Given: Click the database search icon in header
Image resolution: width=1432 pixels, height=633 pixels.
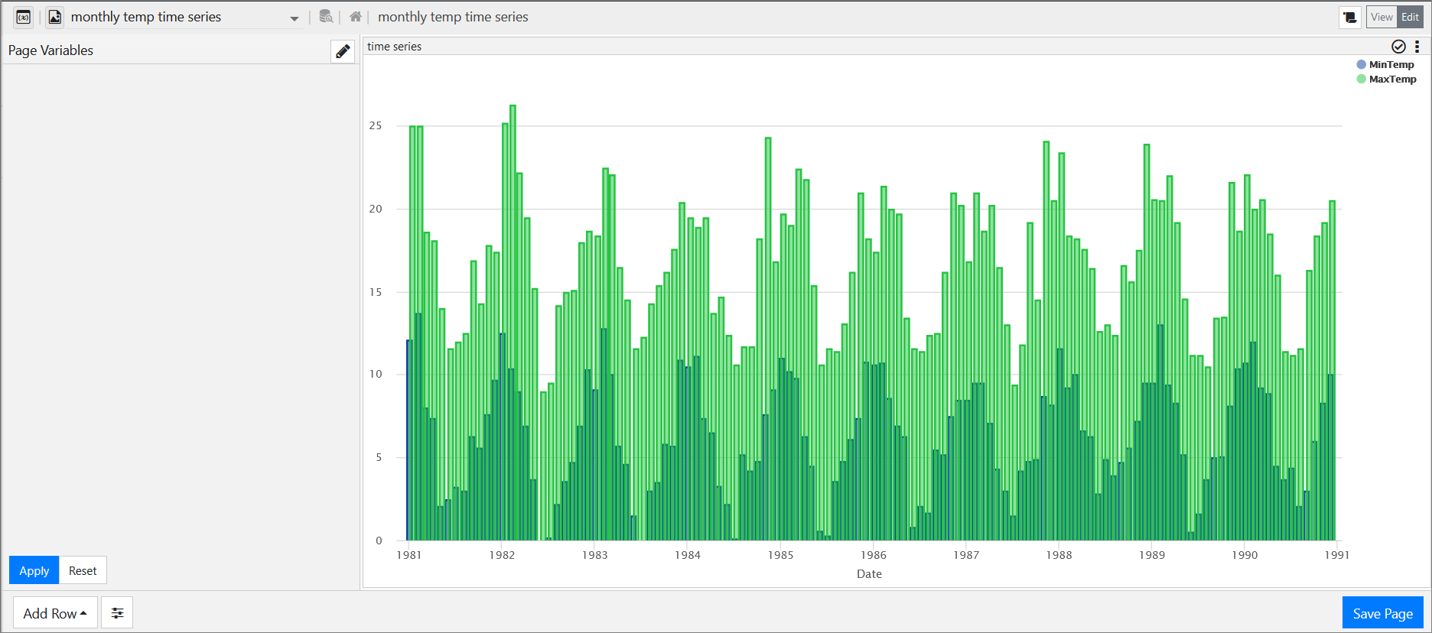Looking at the screenshot, I should (326, 17).
